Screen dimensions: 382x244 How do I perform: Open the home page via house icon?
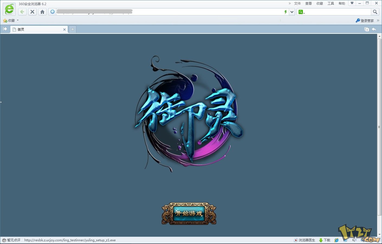coord(42,12)
